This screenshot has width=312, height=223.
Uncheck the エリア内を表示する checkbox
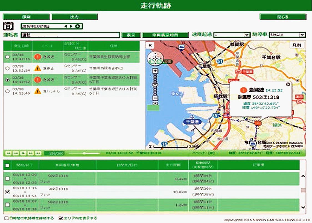tap(61, 218)
